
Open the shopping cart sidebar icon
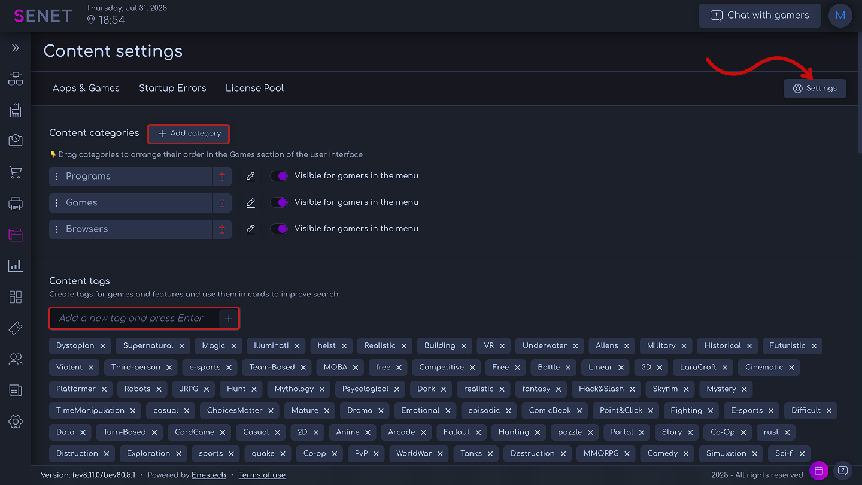click(x=16, y=172)
